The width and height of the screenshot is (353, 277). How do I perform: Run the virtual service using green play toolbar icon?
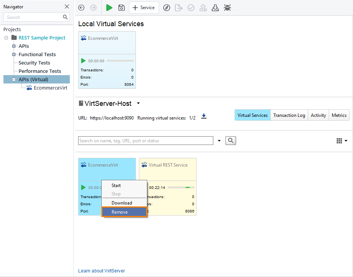(109, 8)
